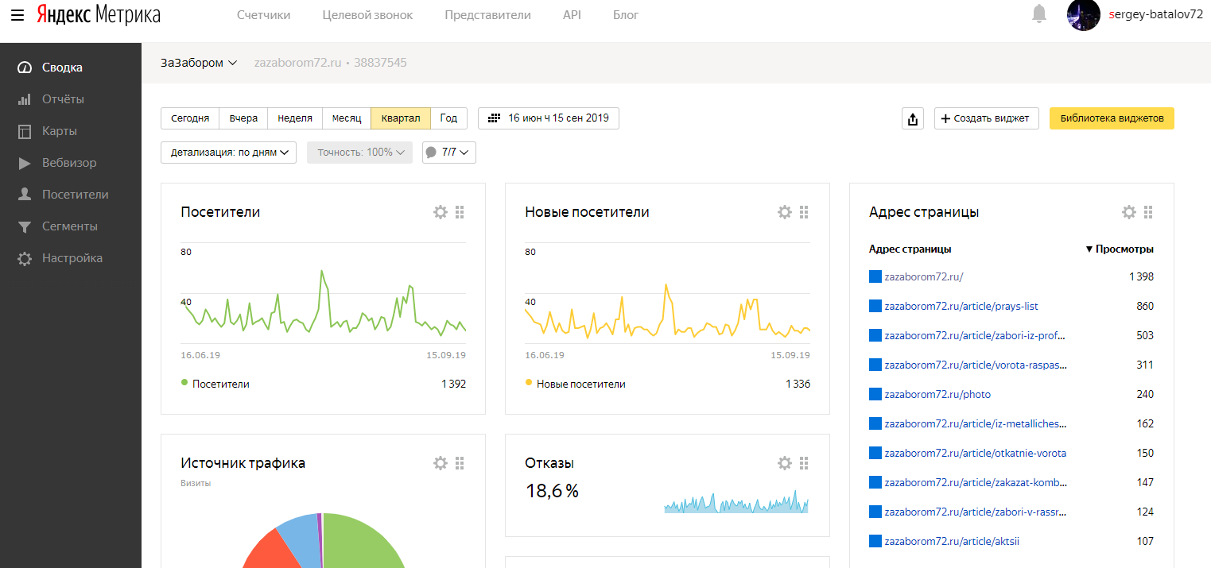The height and width of the screenshot is (568, 1211).
Task: Click the Отчёты bar chart icon
Action: 25,99
